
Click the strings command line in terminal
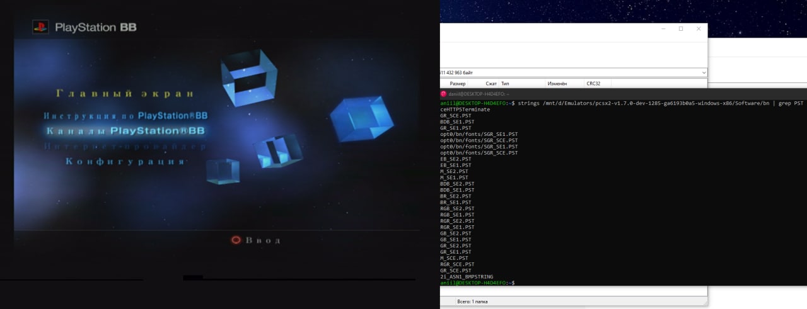click(x=622, y=103)
